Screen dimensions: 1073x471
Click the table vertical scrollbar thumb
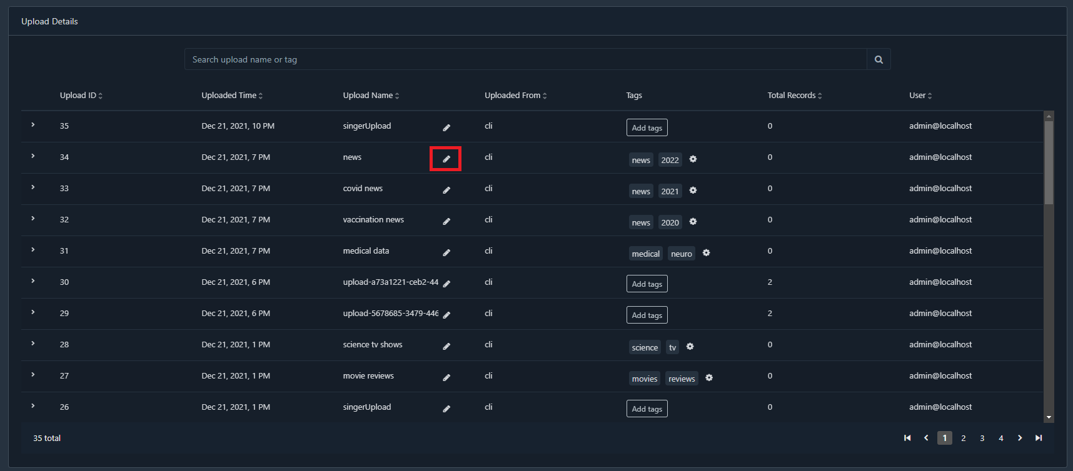coord(1049,162)
